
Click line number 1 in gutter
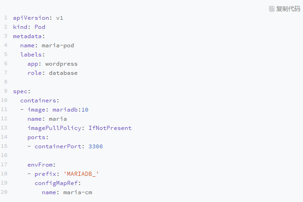(6, 18)
